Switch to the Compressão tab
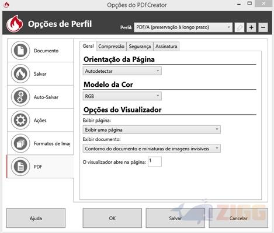274x233 pixels. (112, 47)
